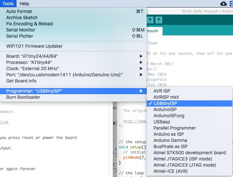The image size is (233, 177).
Task: Open WiFi101 Firmware Updater
Action: 73,46
